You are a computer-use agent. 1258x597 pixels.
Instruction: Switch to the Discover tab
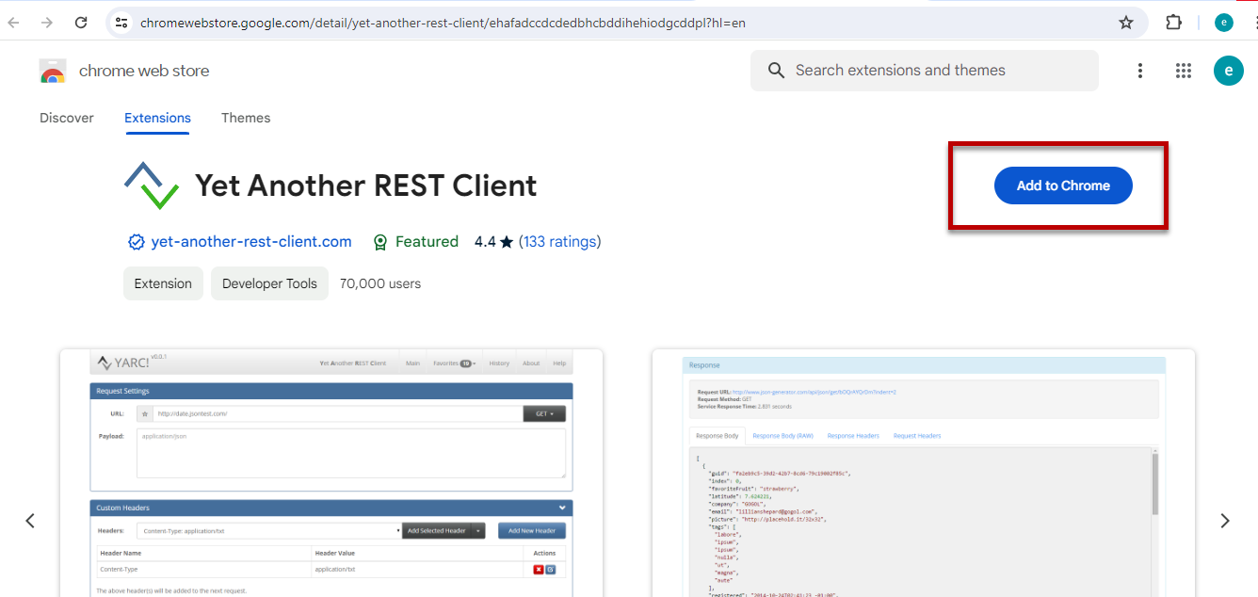[66, 118]
